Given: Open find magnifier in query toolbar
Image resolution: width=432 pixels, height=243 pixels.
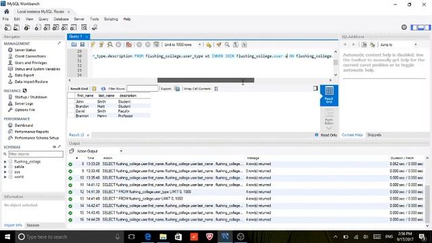Looking at the screenshot, I should [x=227, y=45].
